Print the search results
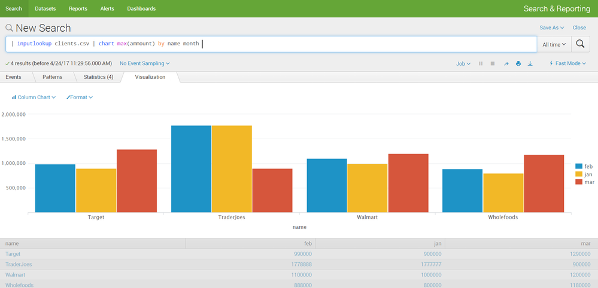Viewport: 598px width, 288px height. point(518,63)
